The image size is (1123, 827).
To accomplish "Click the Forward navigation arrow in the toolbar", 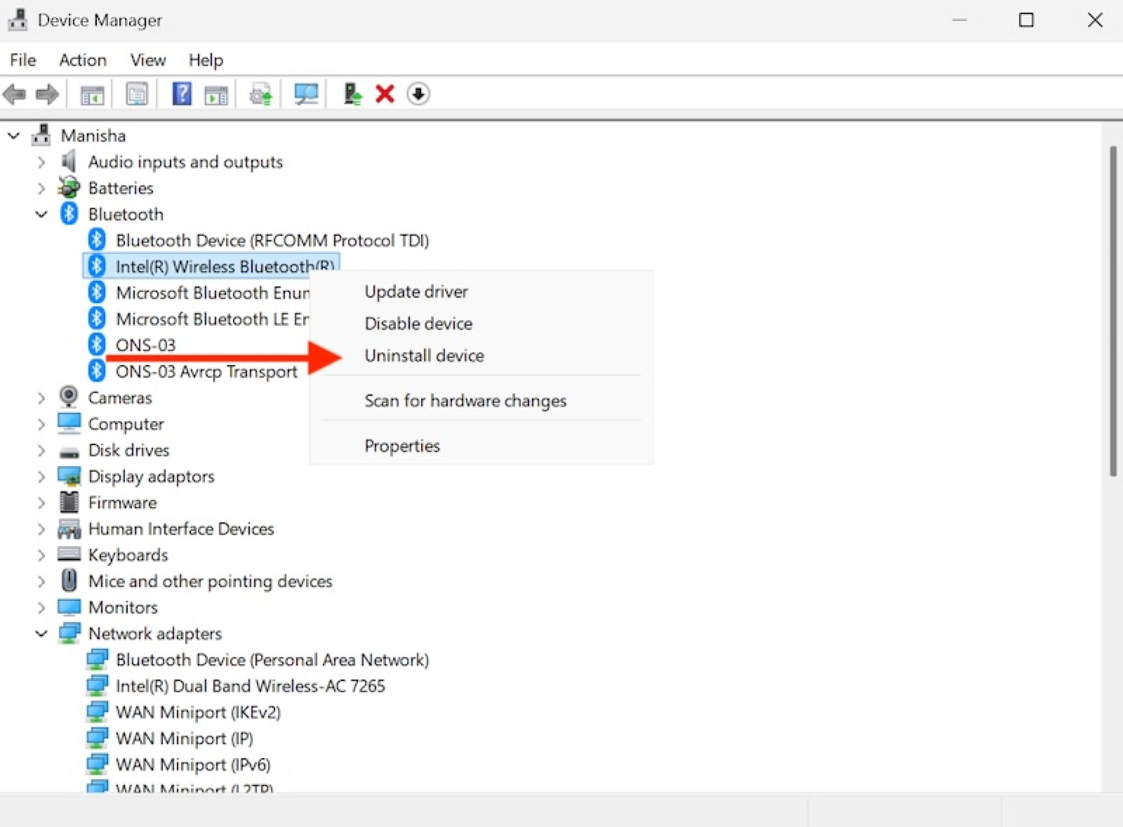I will click(x=47, y=94).
